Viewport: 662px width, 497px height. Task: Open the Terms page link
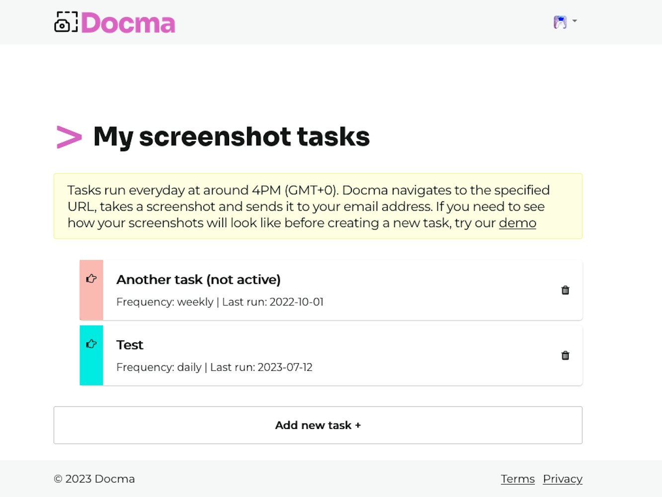tap(518, 479)
